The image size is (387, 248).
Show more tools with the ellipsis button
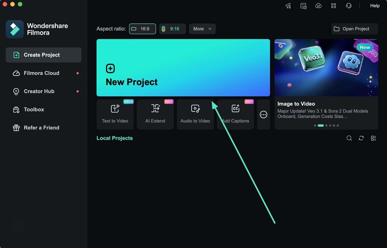point(263,114)
